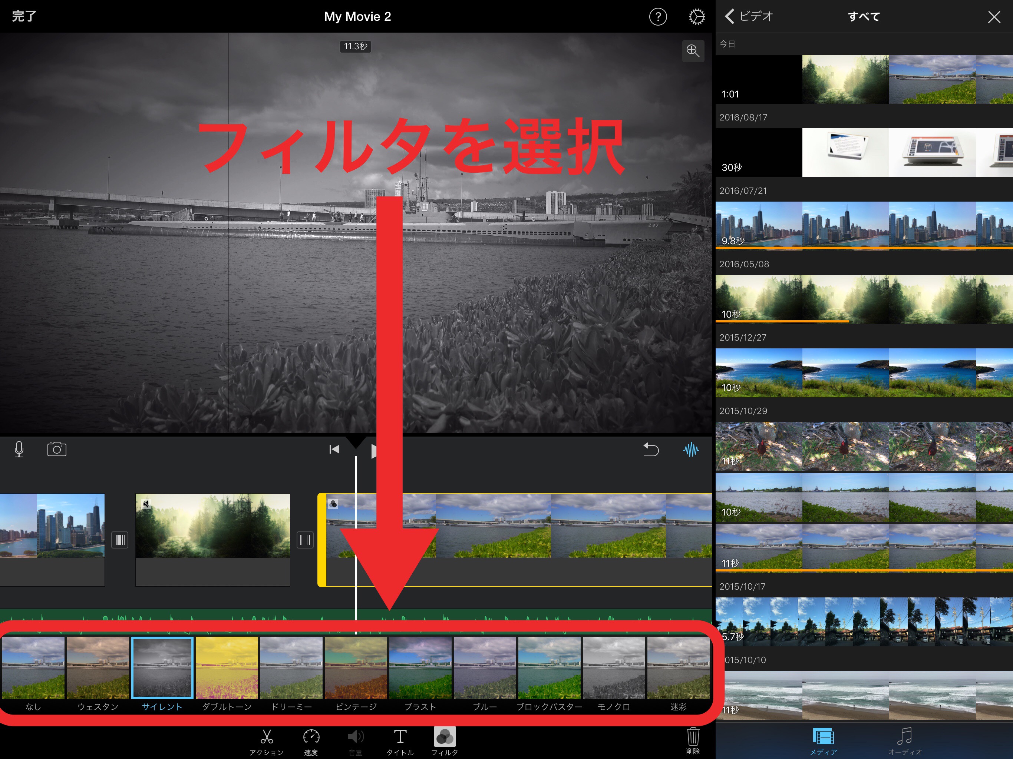This screenshot has height=759, width=1013.
Task: Switch to the オーディオ tab
Action: (x=904, y=742)
